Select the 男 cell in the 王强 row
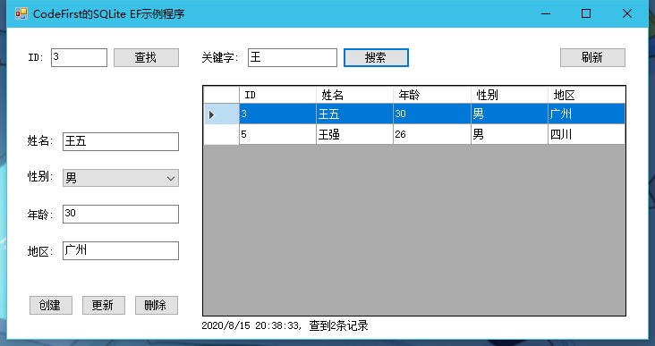655x346 pixels. 509,134
